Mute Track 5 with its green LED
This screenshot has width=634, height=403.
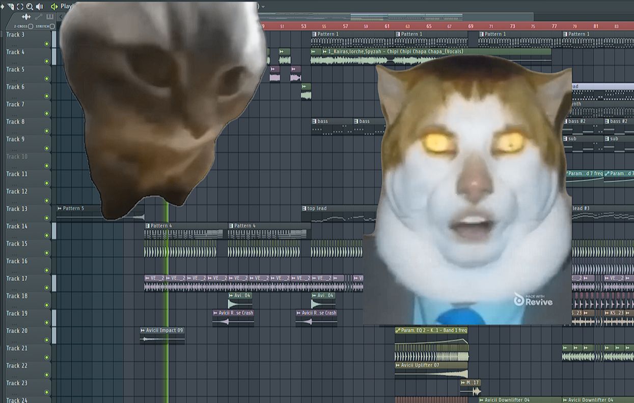[47, 79]
